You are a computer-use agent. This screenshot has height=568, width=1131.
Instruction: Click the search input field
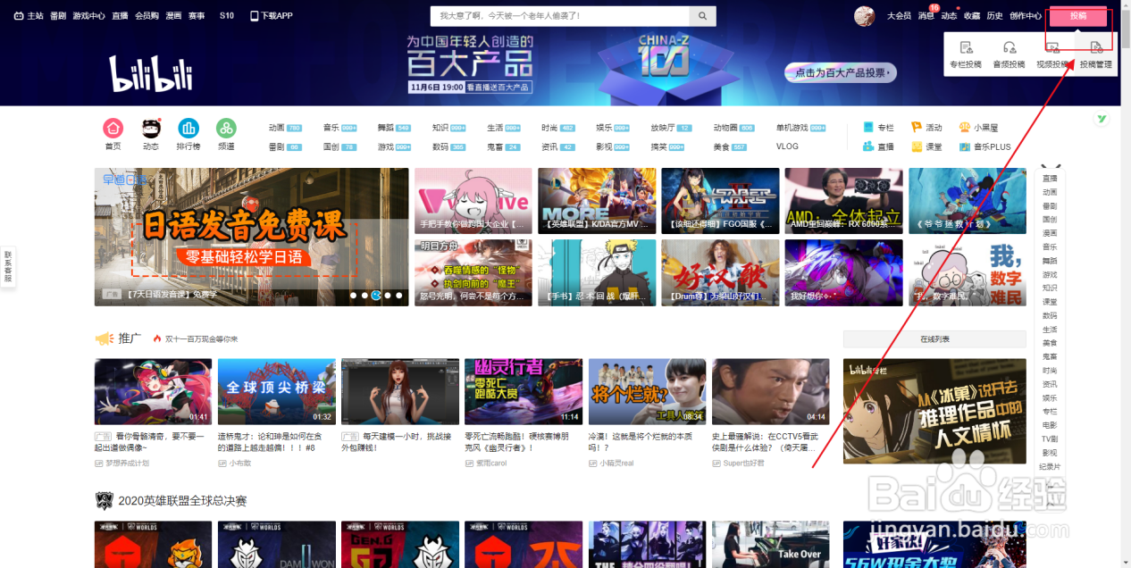pos(560,16)
